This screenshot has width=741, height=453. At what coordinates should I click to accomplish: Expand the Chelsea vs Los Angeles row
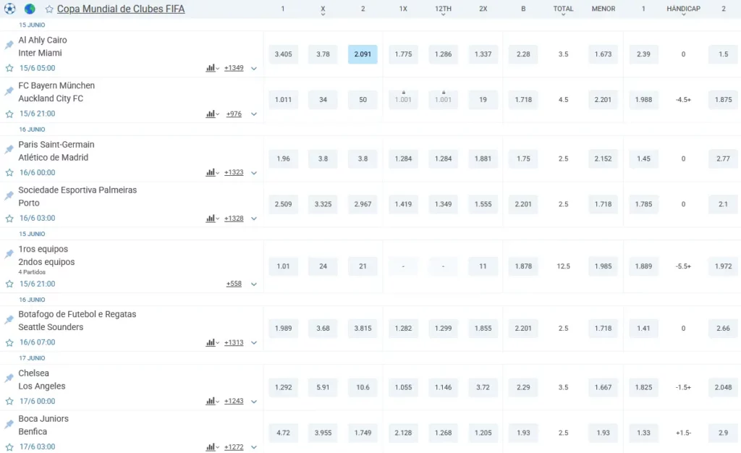pyautogui.click(x=254, y=402)
